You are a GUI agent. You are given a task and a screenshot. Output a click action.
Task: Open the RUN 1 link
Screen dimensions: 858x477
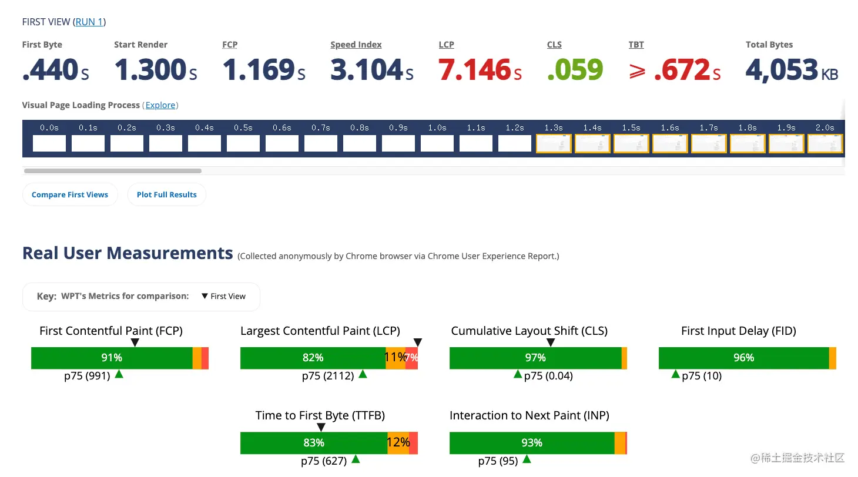coord(89,22)
